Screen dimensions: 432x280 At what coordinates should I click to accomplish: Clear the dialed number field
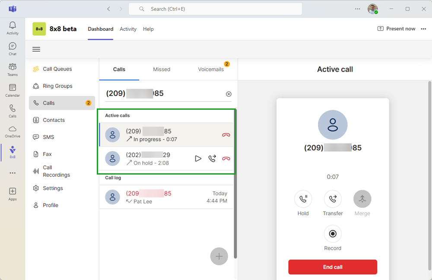(x=229, y=94)
